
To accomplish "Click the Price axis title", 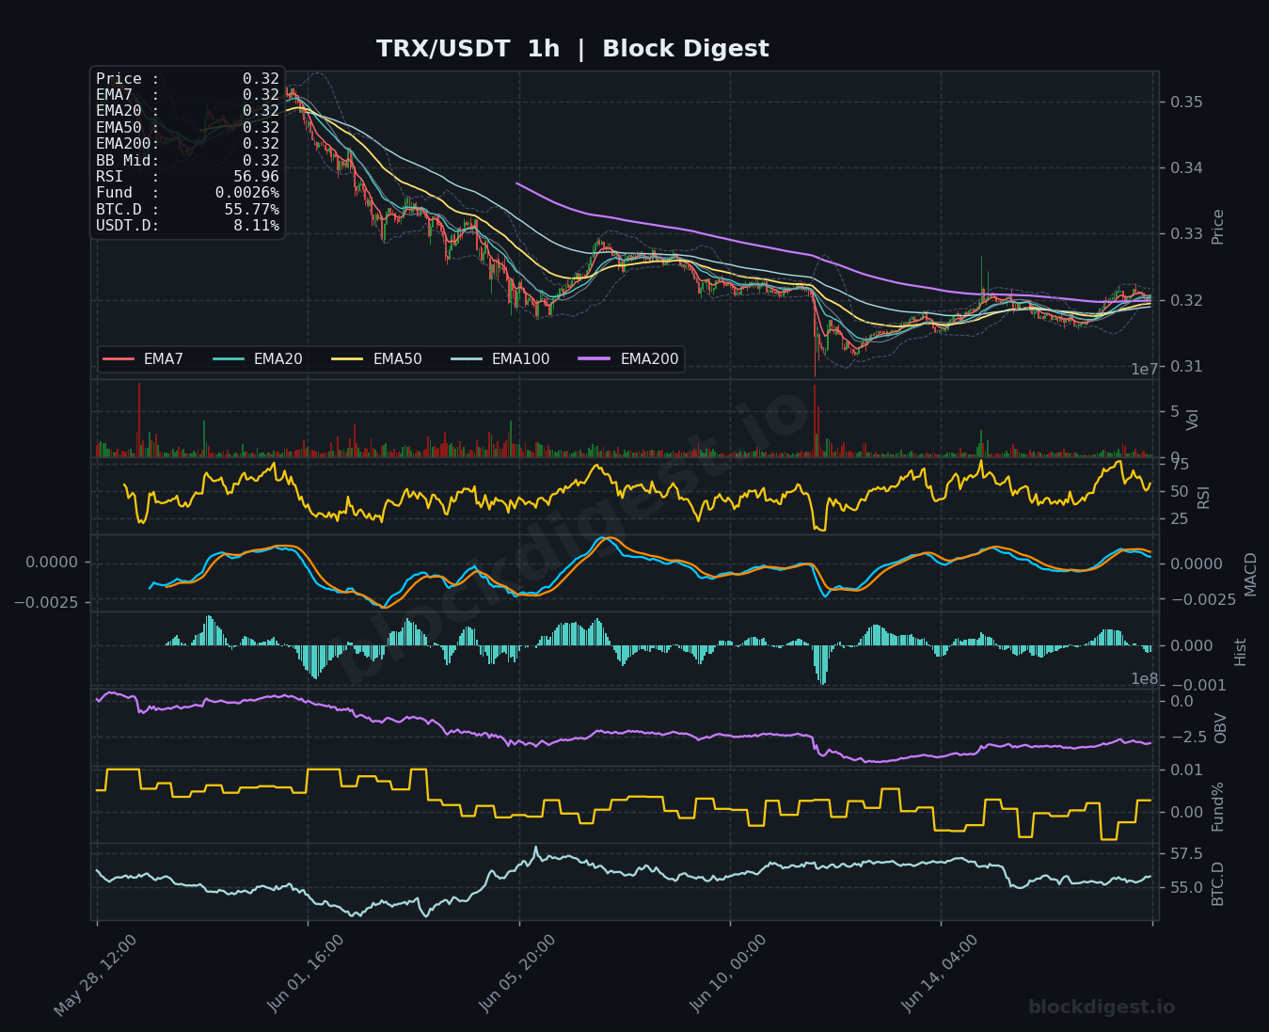I will pos(1218,227).
